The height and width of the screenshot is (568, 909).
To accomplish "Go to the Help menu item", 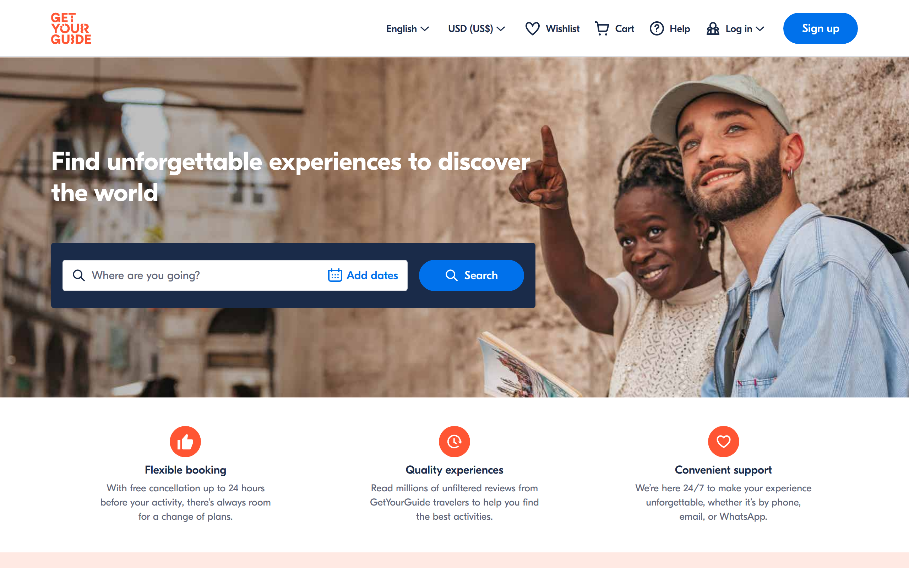I will coord(670,28).
